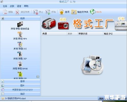Expand the 图片 category
Screen dimensions: 127x102
coord(20,86)
